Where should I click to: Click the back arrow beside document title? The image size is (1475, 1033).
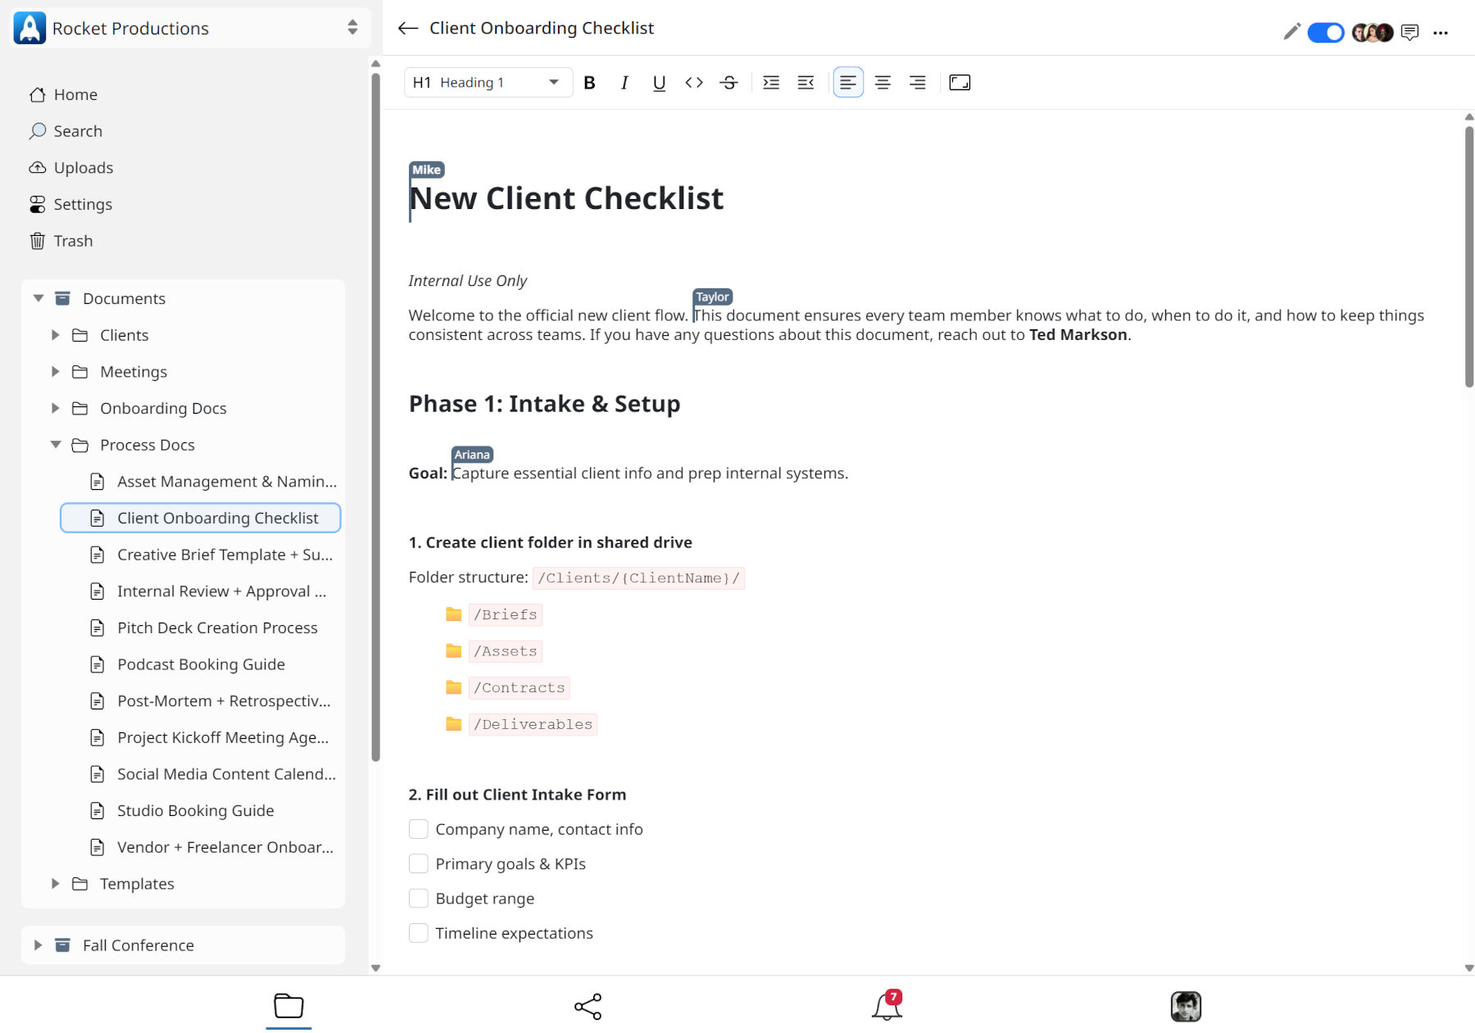pos(407,29)
